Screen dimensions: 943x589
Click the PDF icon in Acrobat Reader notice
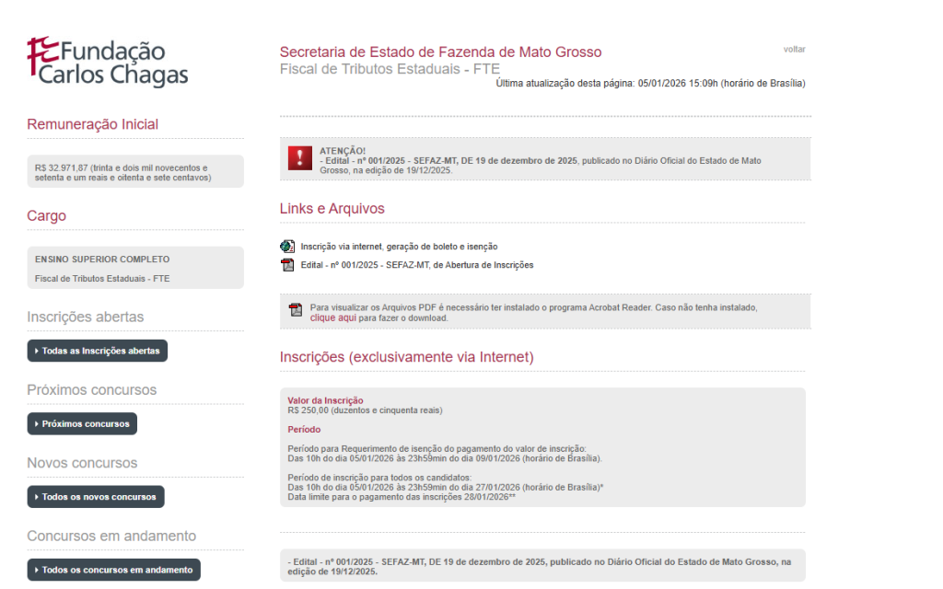tap(296, 310)
